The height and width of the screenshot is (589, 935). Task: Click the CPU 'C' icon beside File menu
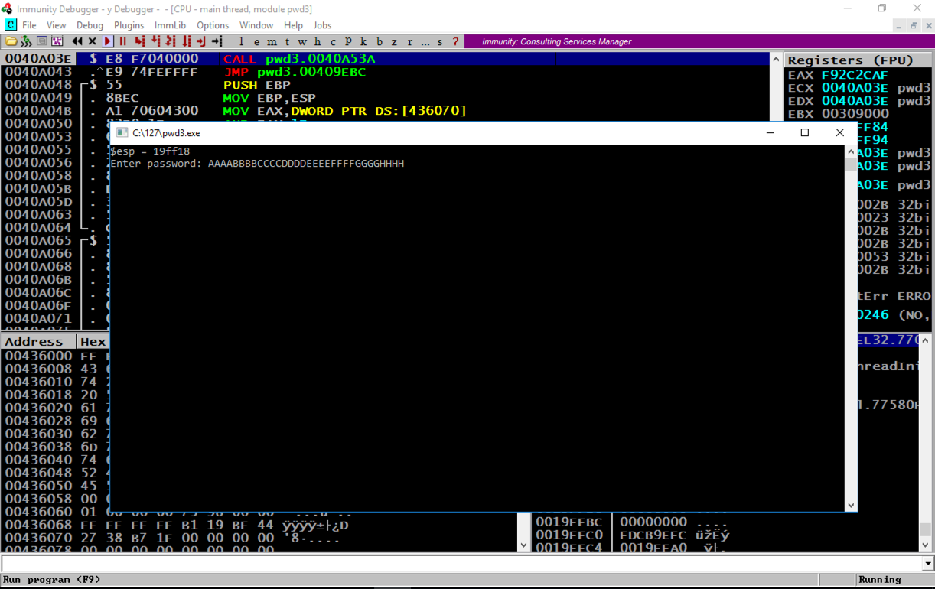[x=10, y=25]
